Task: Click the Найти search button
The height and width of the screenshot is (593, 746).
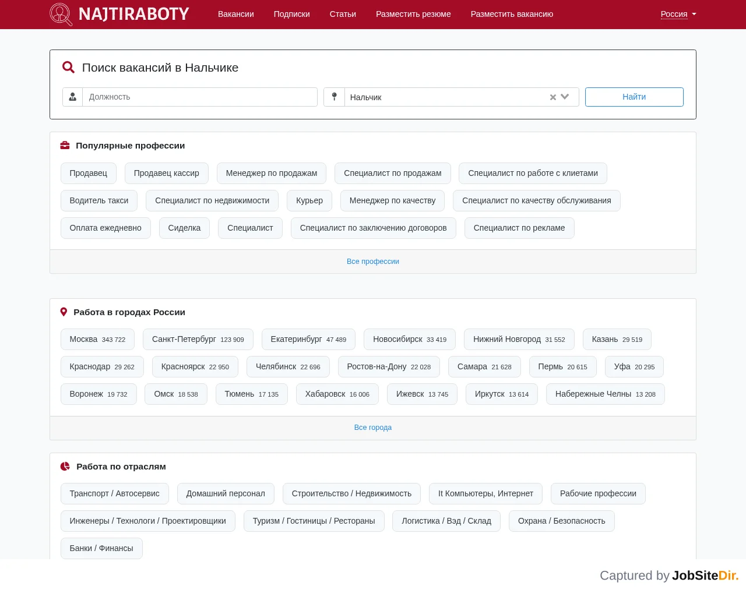Action: click(x=634, y=97)
